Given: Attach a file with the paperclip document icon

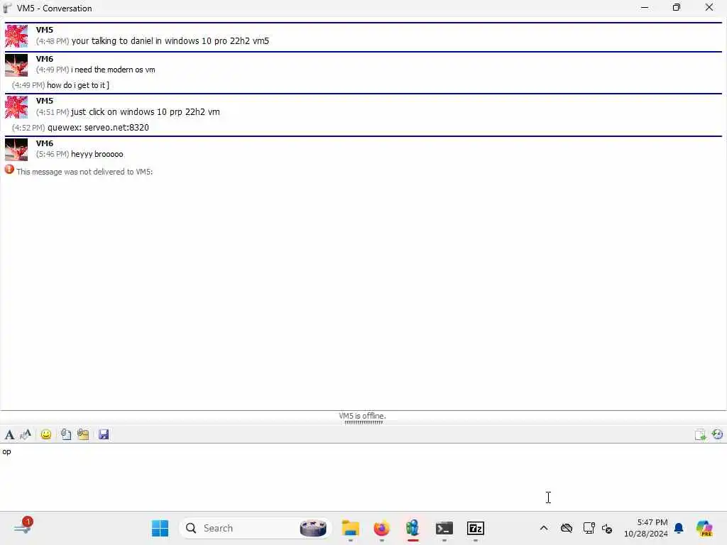Looking at the screenshot, I should [x=66, y=434].
